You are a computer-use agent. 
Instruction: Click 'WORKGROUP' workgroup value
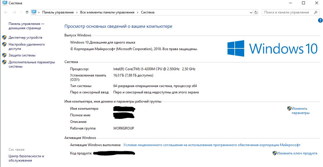(x=124, y=128)
